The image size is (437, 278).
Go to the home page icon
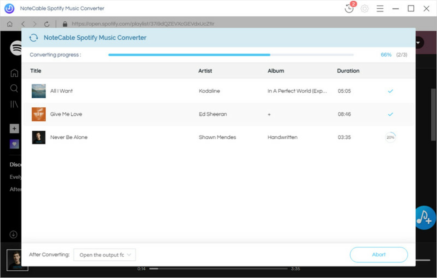tap(10, 24)
